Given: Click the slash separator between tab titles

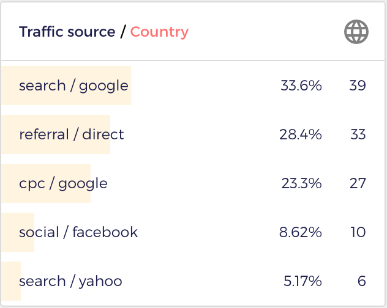Looking at the screenshot, I should pos(123,32).
